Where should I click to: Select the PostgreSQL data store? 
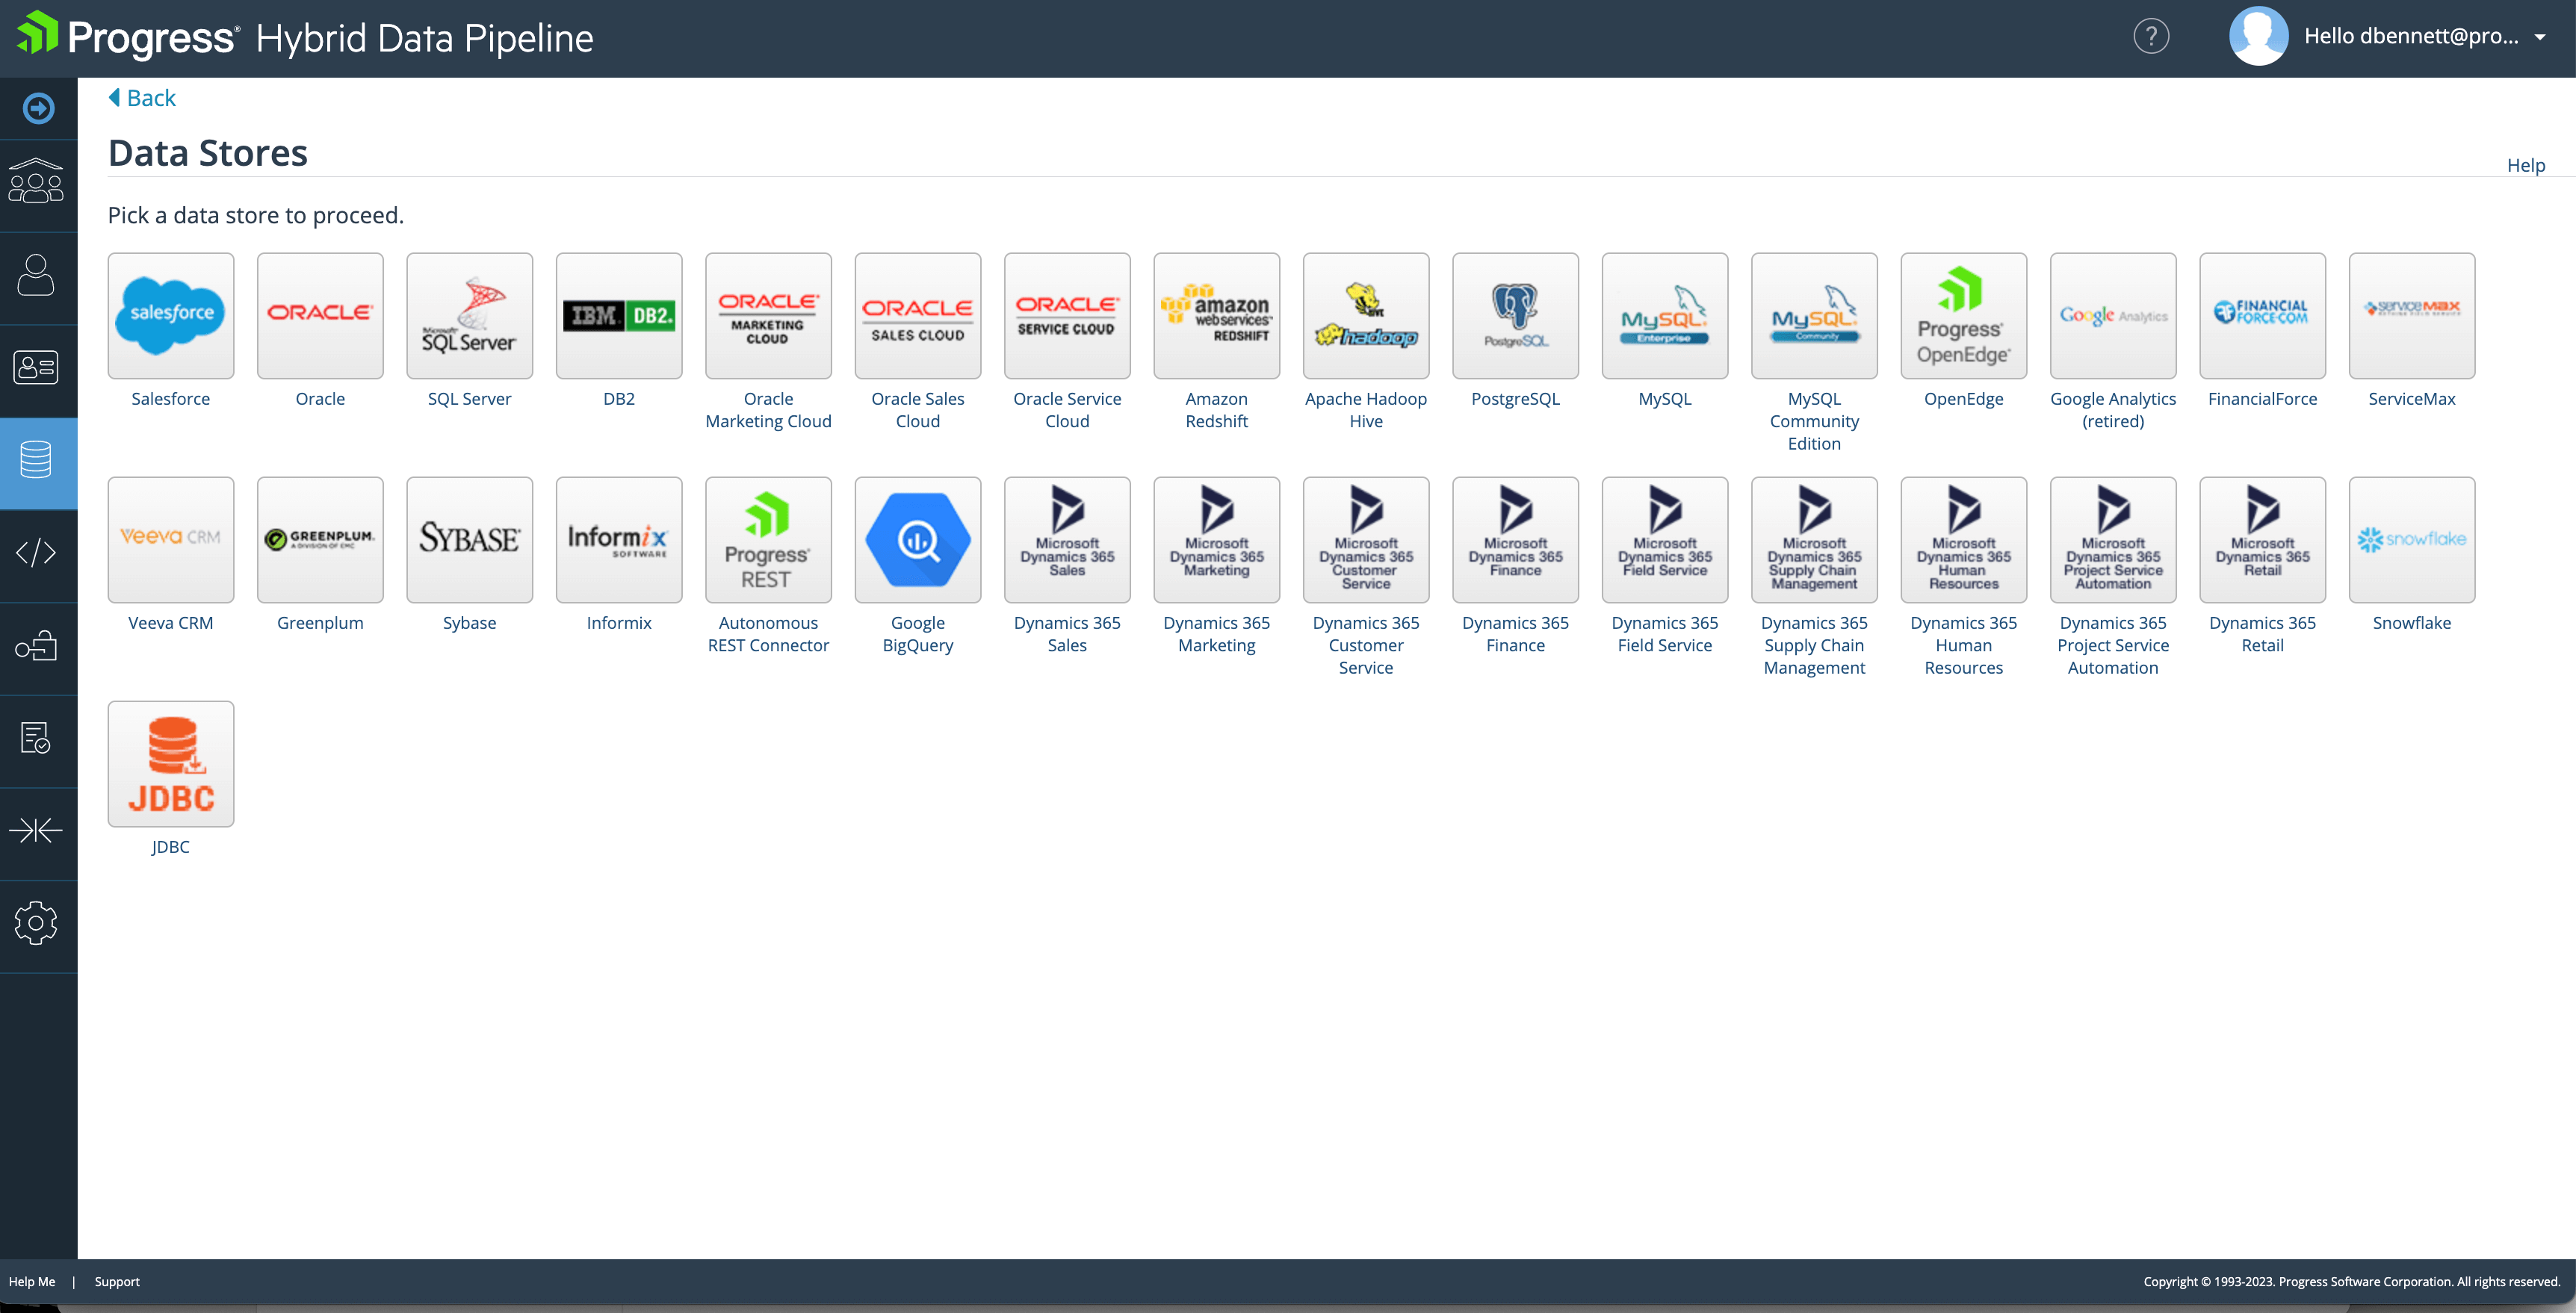pyautogui.click(x=1515, y=316)
